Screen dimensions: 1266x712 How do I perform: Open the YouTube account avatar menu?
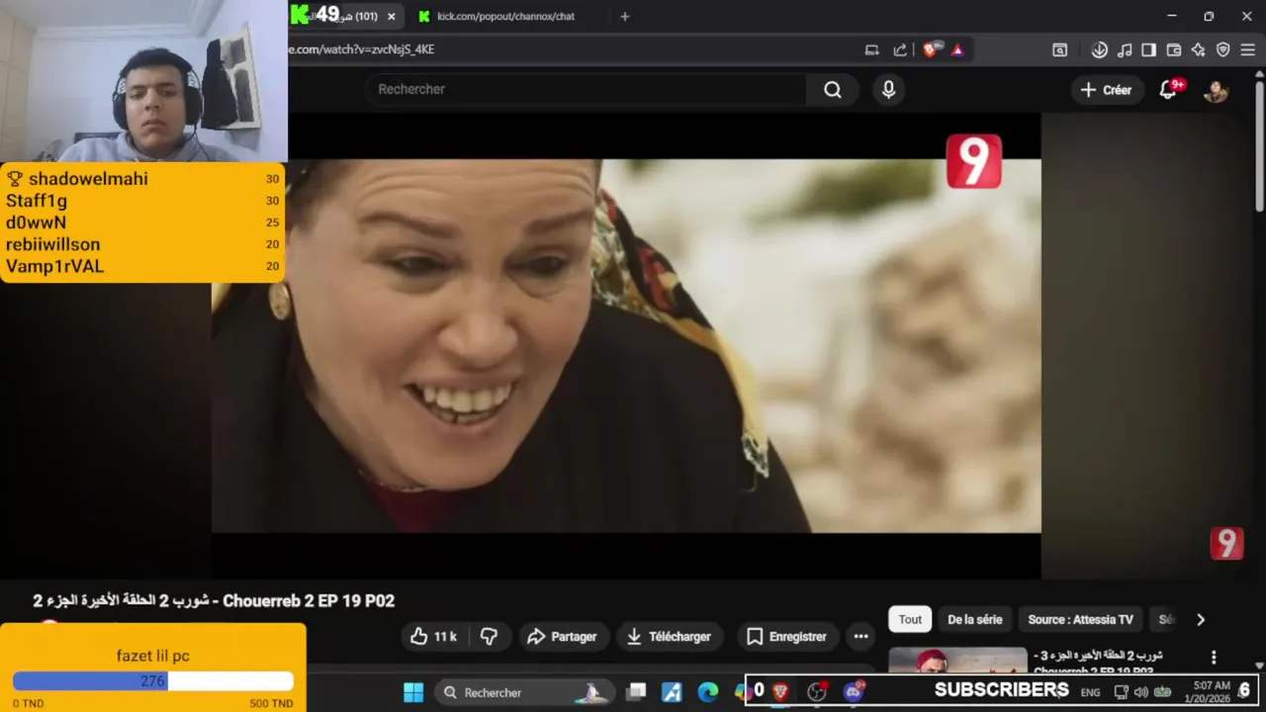(1216, 90)
